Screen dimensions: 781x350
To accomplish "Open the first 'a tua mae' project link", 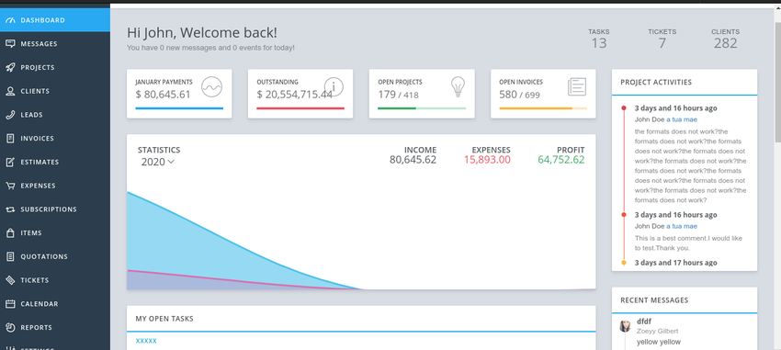I will 682,119.
